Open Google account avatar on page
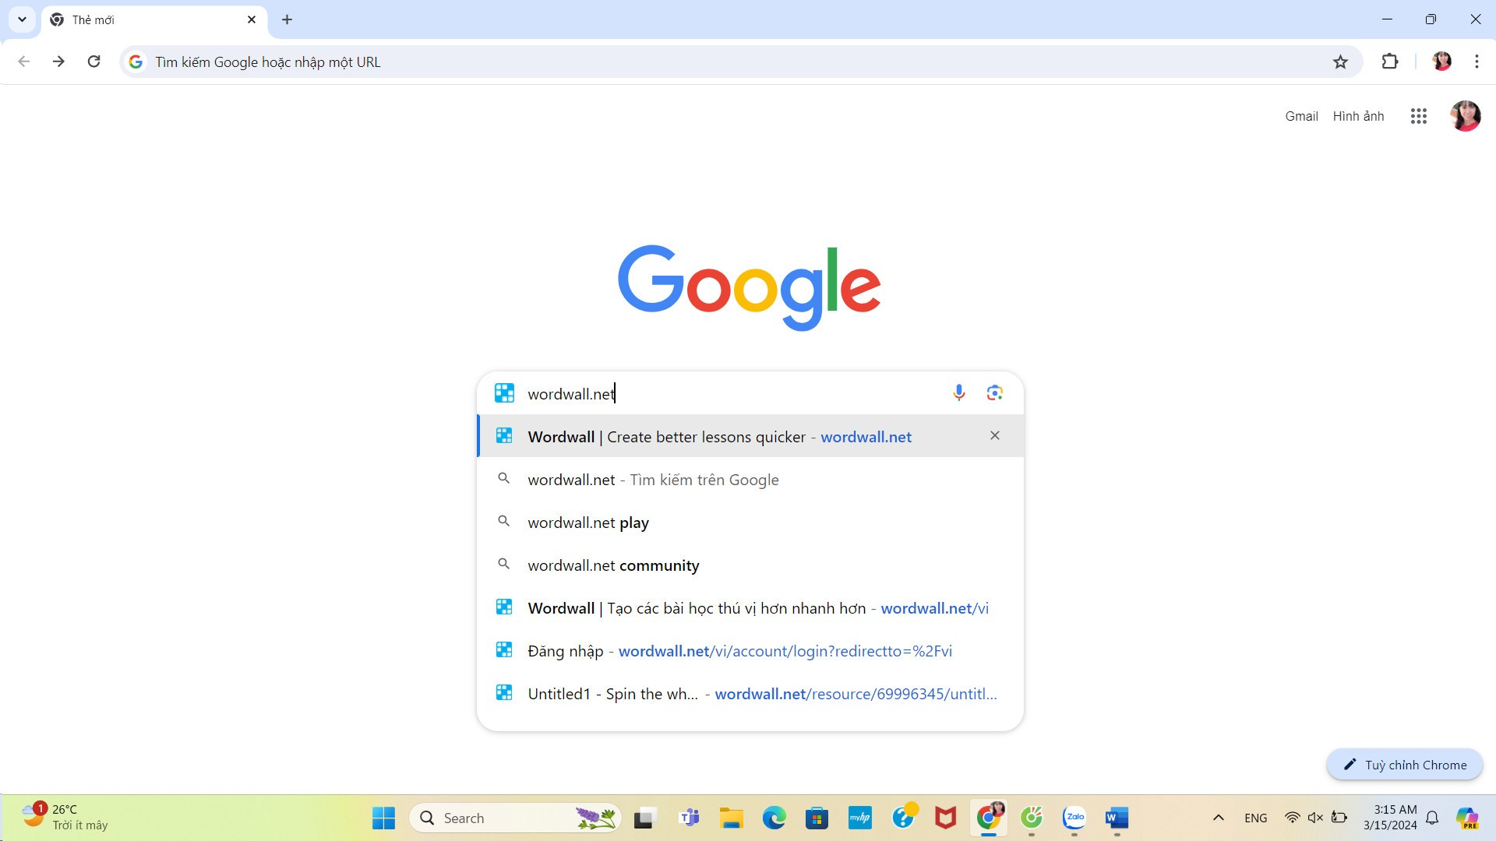Viewport: 1496px width, 841px height. 1465,116
